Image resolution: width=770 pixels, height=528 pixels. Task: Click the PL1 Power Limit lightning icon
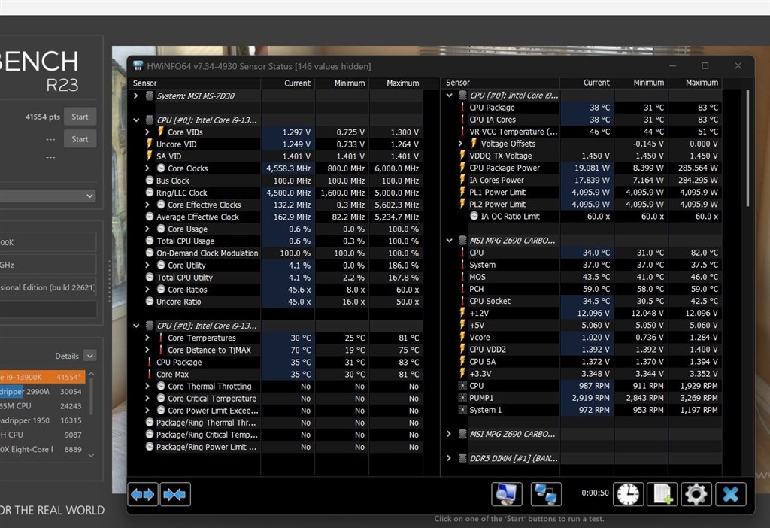[462, 192]
